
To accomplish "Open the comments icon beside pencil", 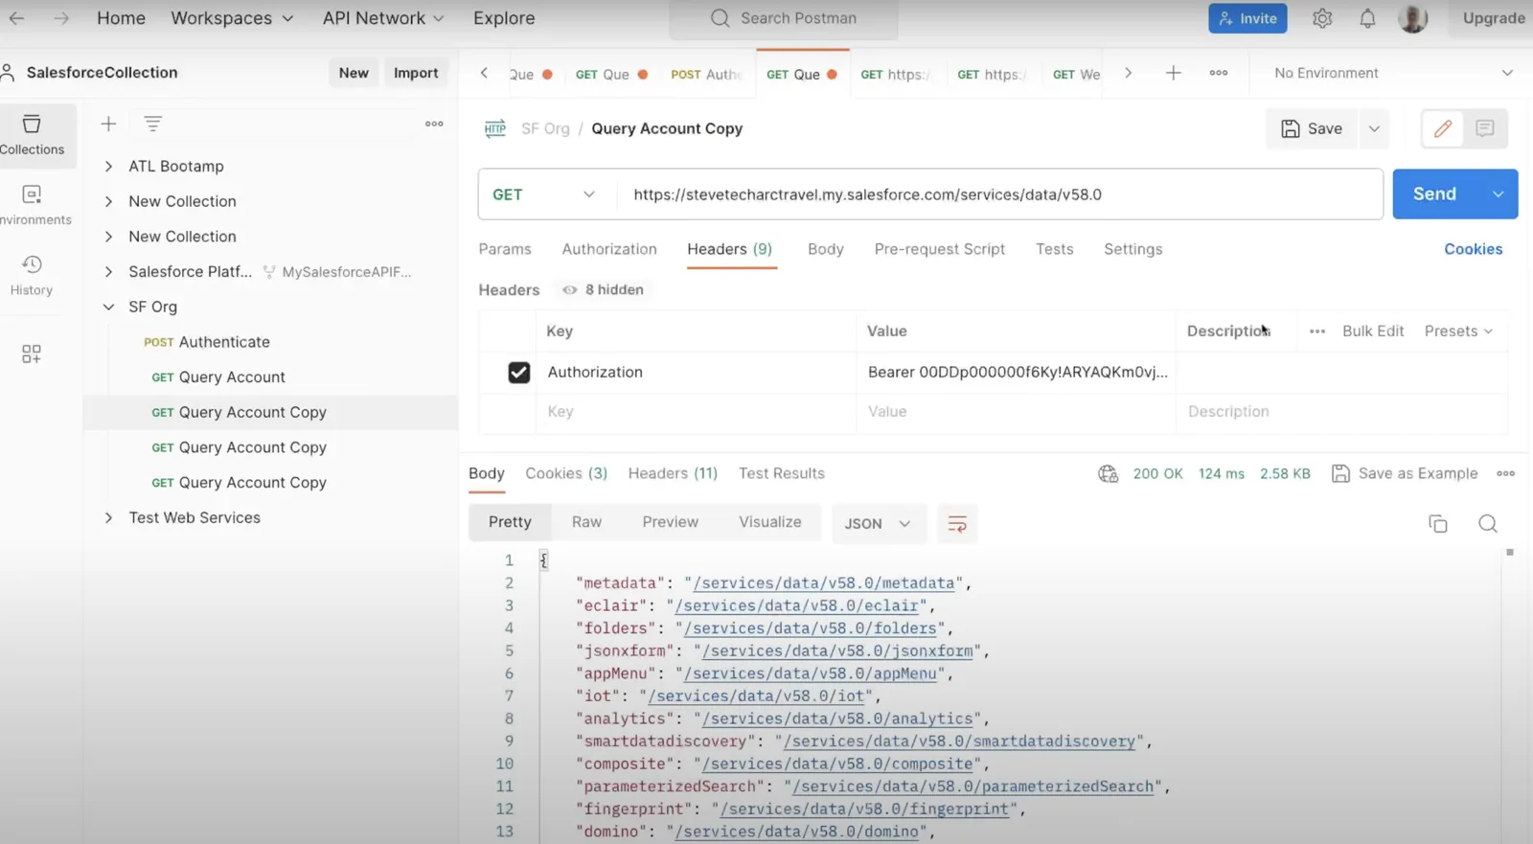I will click(x=1485, y=128).
